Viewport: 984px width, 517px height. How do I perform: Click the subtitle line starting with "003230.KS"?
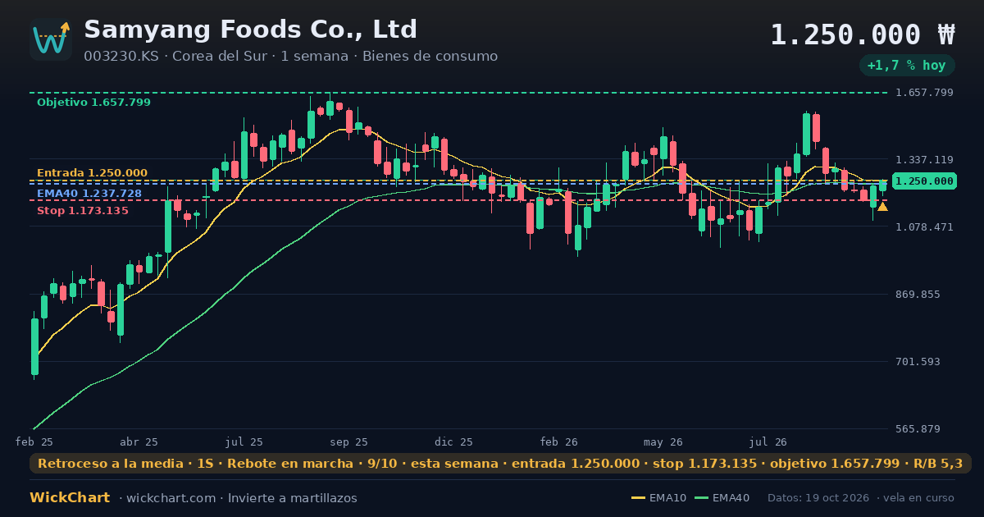[290, 57]
